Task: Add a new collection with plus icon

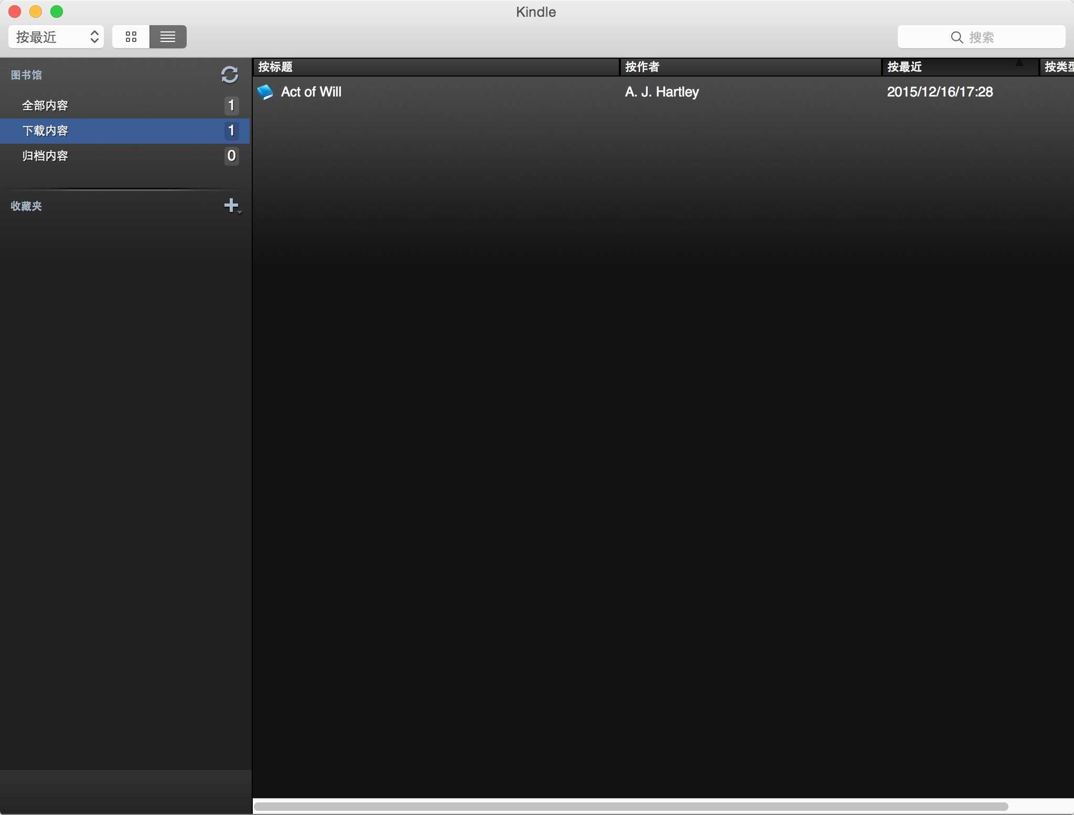Action: (x=231, y=205)
